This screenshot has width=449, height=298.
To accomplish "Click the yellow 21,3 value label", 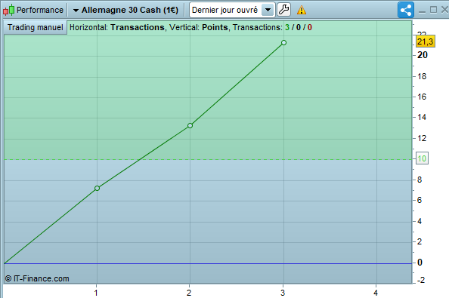I will coord(426,41).
